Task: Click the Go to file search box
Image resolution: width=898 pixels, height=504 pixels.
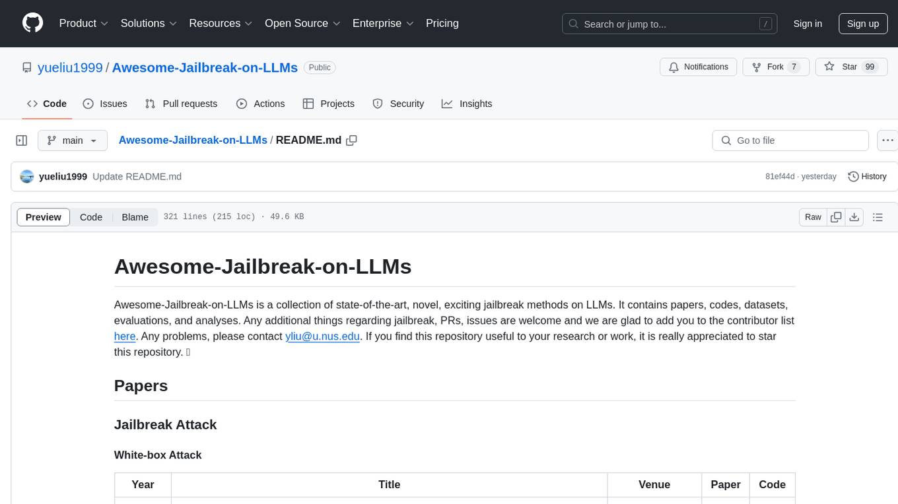Action: click(790, 141)
